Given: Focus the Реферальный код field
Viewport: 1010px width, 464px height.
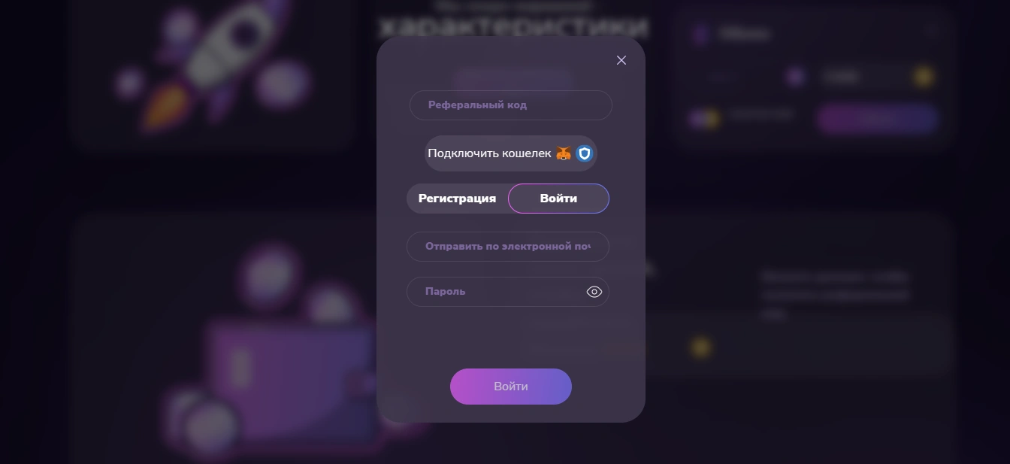Looking at the screenshot, I should [x=511, y=105].
